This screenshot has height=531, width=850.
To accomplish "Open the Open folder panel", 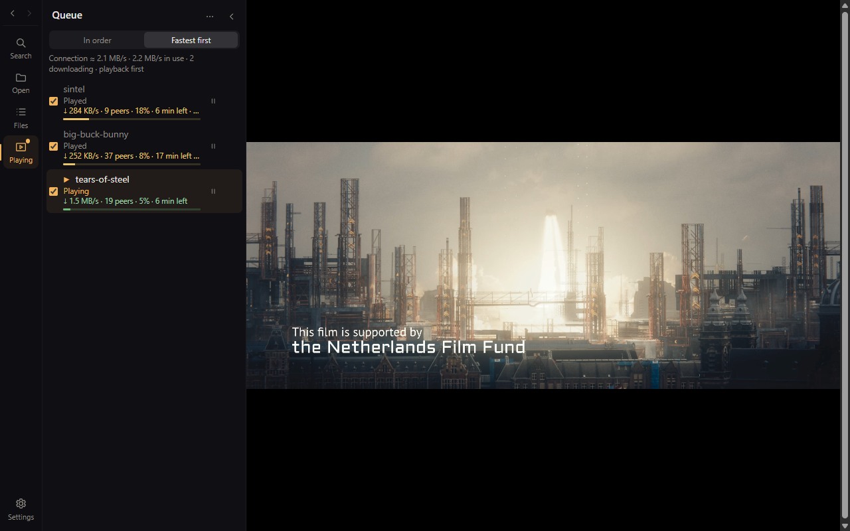I will (21, 83).
